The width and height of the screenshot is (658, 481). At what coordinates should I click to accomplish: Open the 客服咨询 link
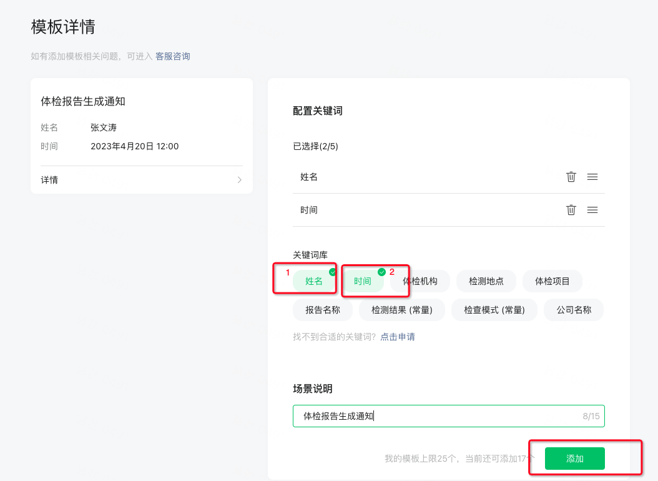coord(172,56)
